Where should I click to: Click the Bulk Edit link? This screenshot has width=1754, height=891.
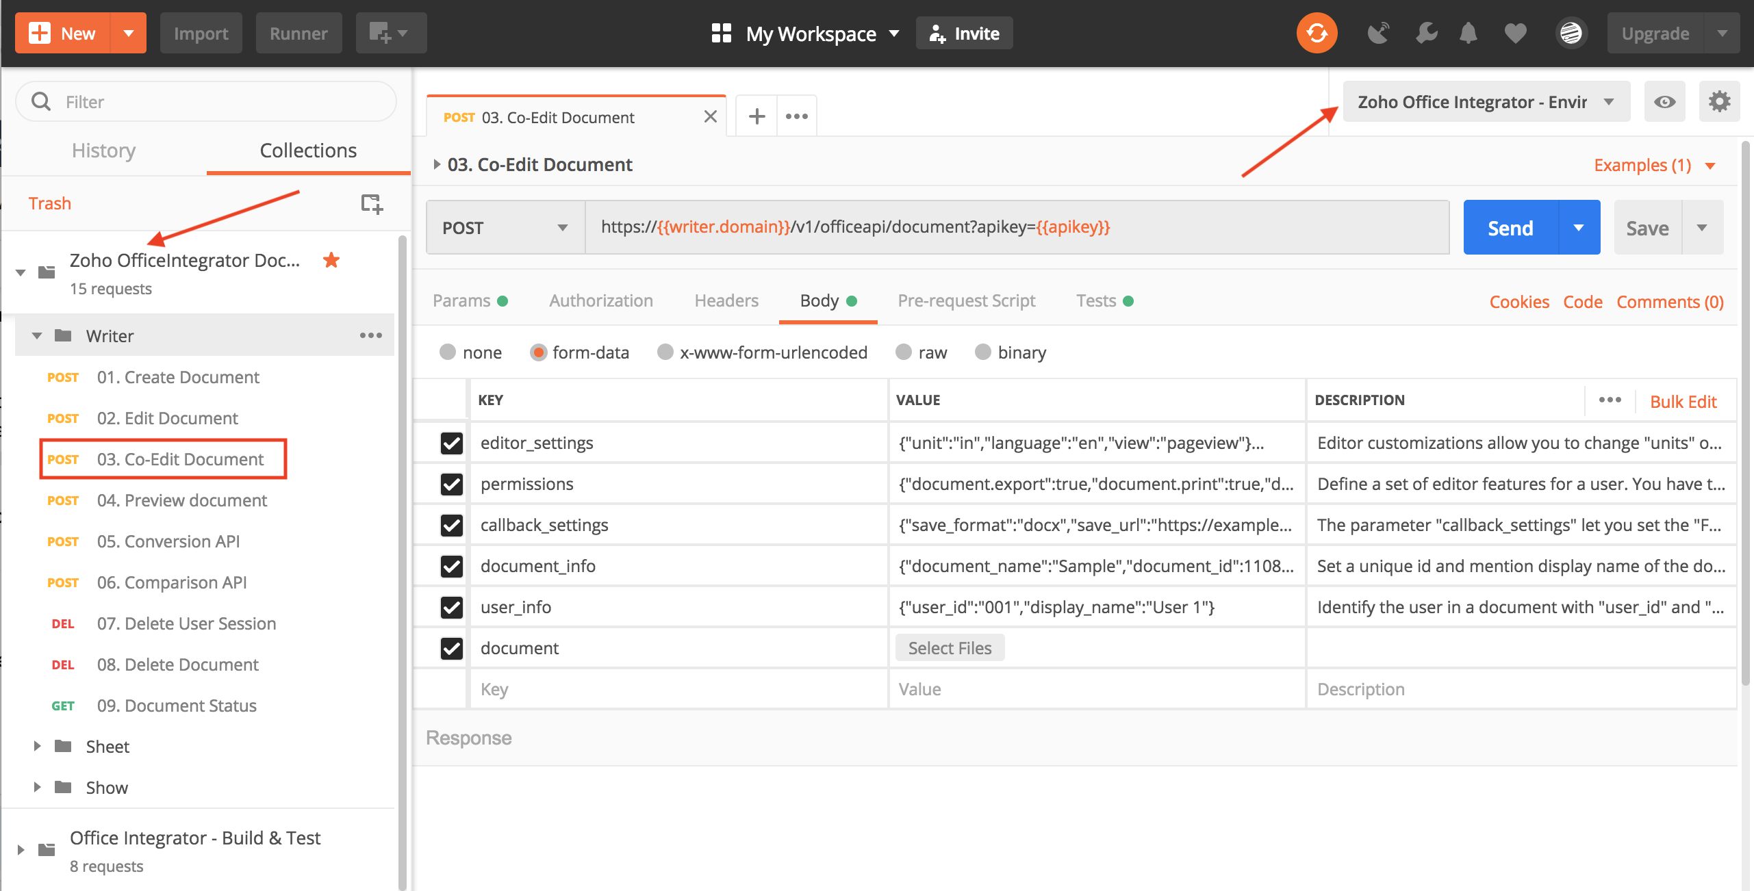1683,402
